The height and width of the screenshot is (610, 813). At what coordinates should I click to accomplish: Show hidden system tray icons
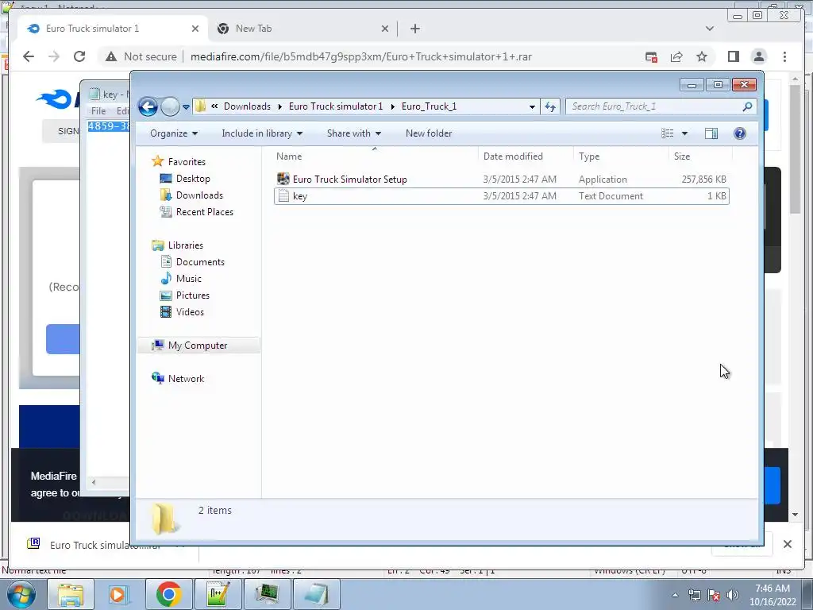point(675,596)
